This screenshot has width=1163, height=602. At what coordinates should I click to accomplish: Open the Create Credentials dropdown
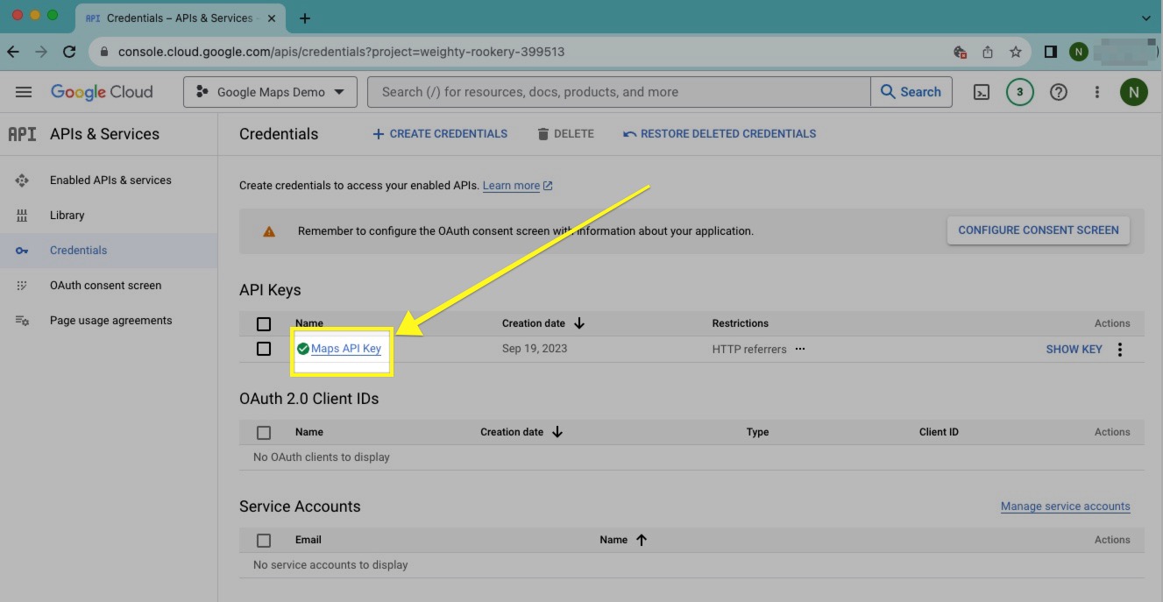point(440,134)
